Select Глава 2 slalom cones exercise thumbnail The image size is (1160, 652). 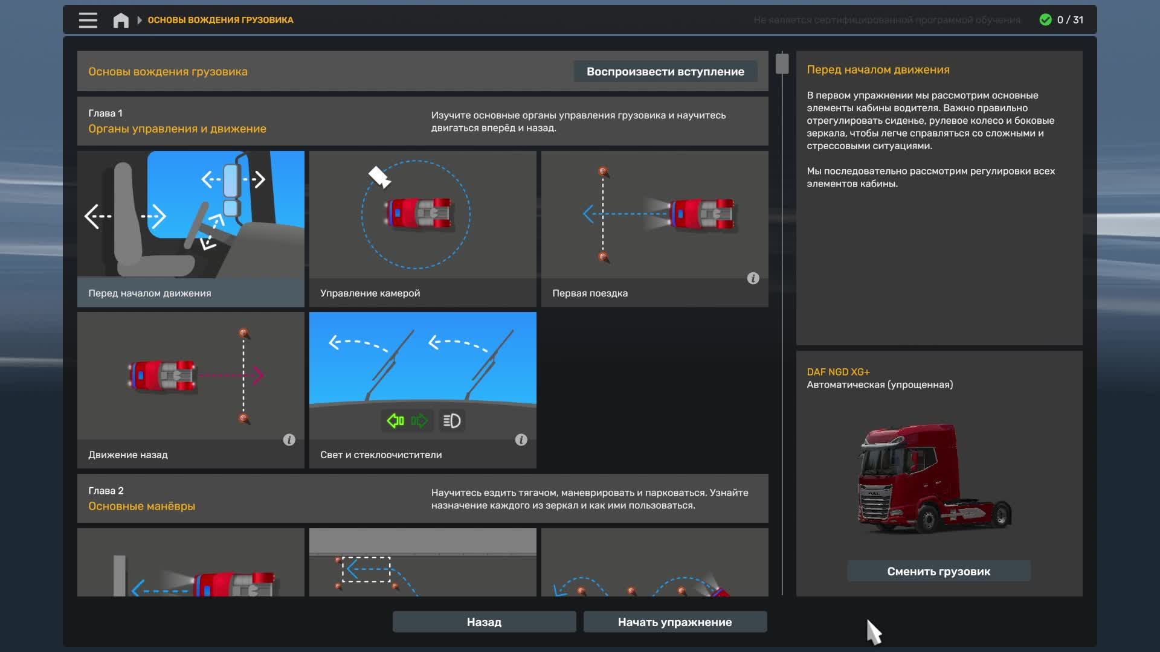[x=655, y=563]
